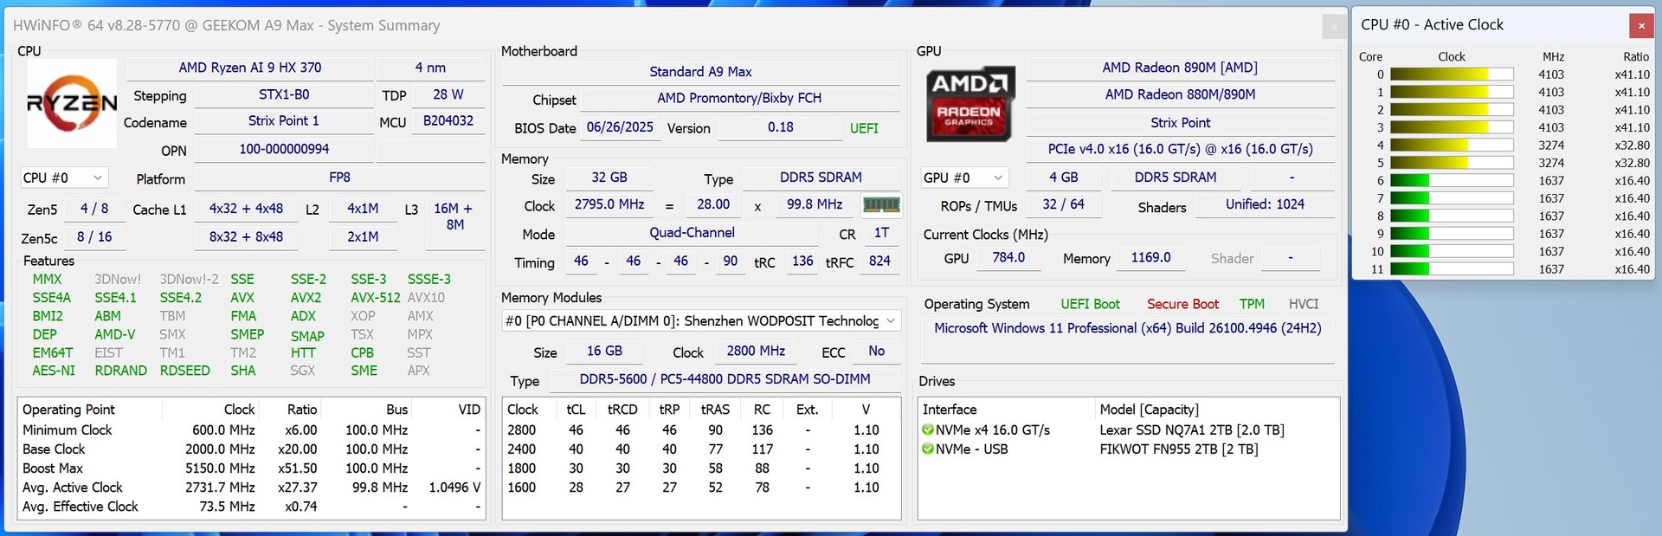The image size is (1662, 536).
Task: Click the 4 nm process field
Action: (x=430, y=68)
